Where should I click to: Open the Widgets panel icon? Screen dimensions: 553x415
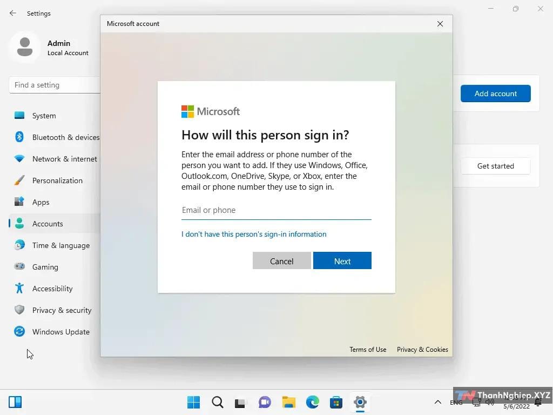tap(15, 402)
